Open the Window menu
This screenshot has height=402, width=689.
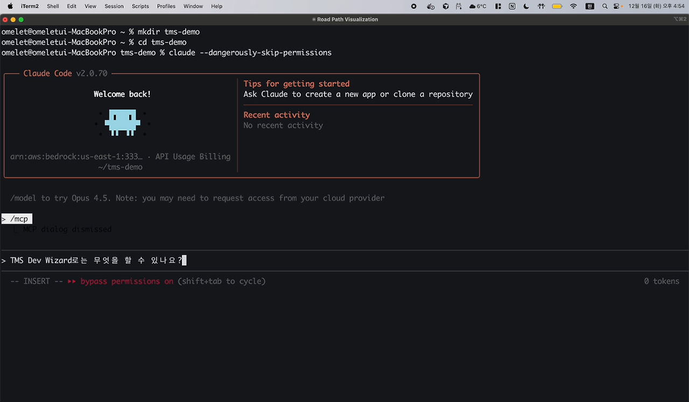tap(193, 6)
